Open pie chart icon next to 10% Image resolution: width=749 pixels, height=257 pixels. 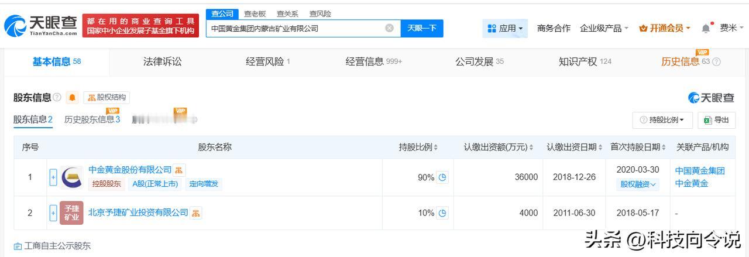coord(442,213)
